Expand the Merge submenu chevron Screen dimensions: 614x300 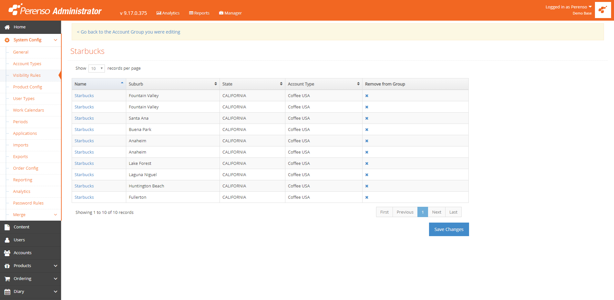click(x=56, y=215)
